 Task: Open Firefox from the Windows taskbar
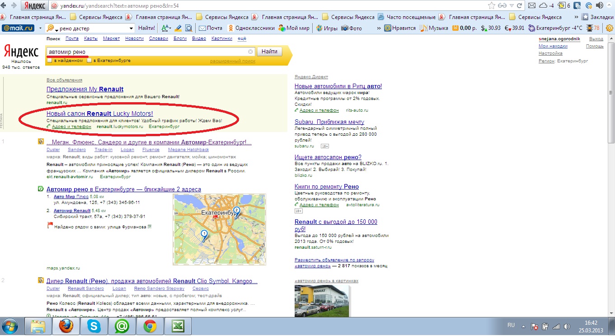[66, 326]
